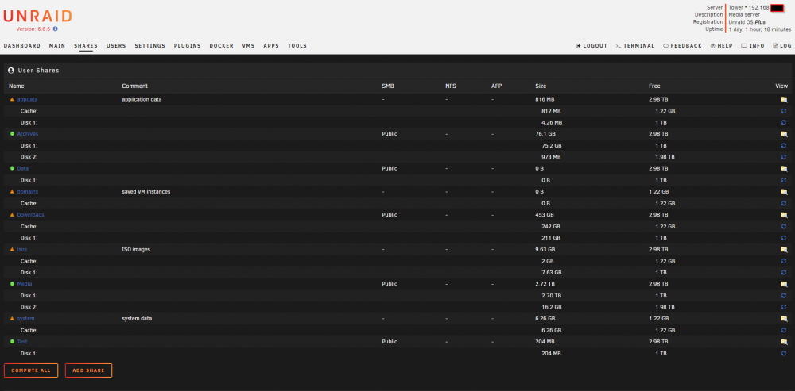Open the Feedback dialog
This screenshot has width=795, height=391.
point(682,46)
